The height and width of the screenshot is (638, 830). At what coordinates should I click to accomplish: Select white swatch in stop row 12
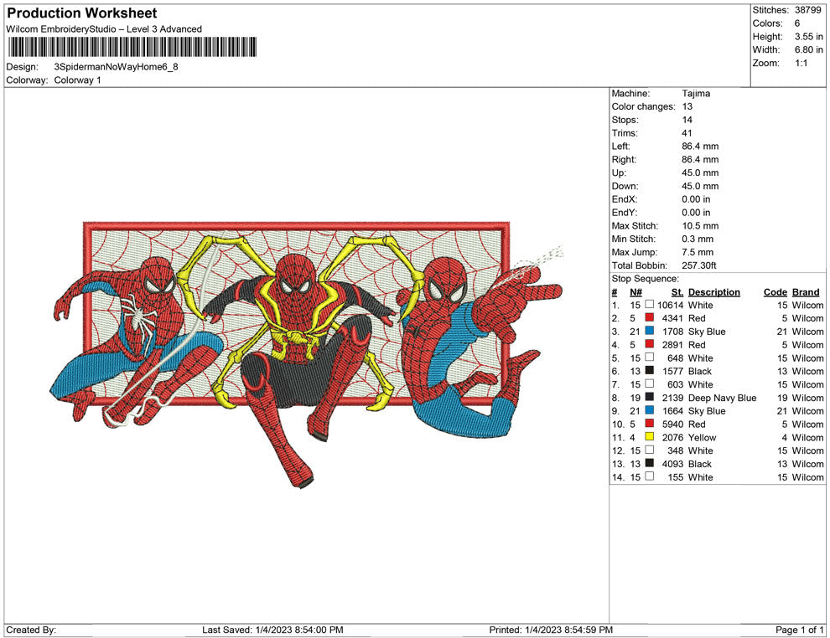[x=650, y=450]
